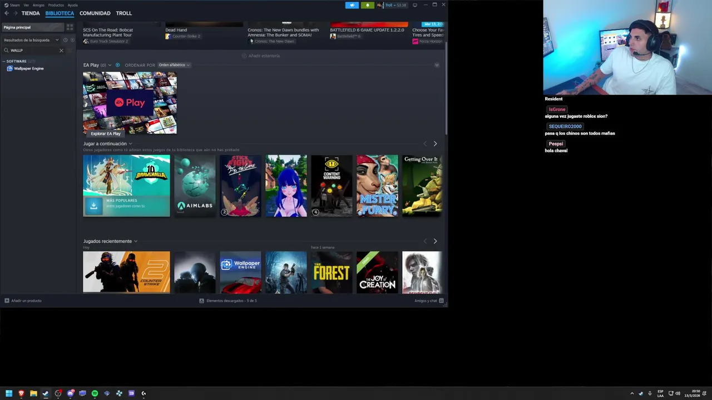Collapse shelf with double chevron icon

(x=437, y=65)
